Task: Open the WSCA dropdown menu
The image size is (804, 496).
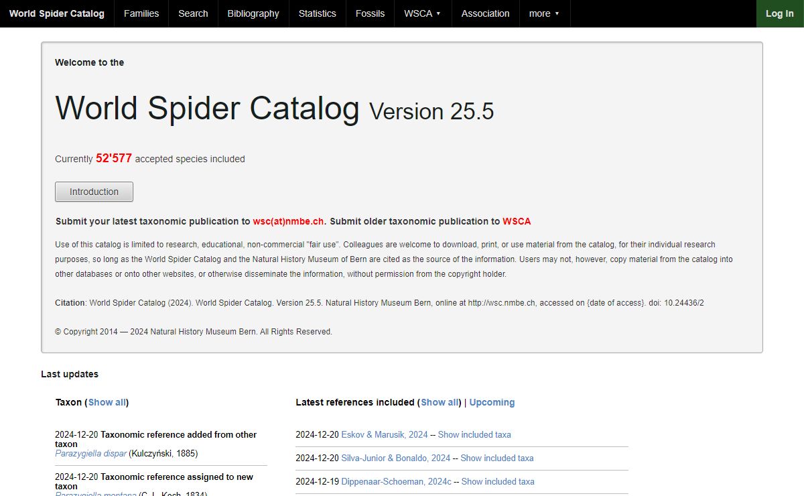Action: (x=422, y=13)
